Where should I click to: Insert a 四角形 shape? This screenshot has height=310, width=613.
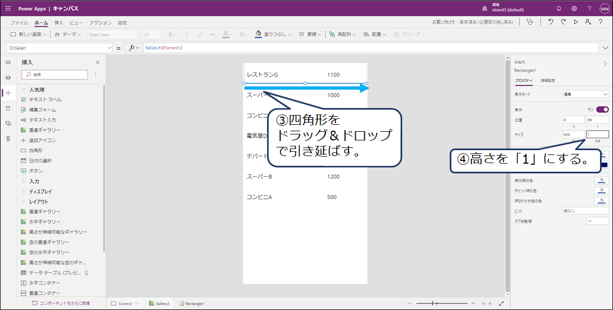(x=36, y=150)
